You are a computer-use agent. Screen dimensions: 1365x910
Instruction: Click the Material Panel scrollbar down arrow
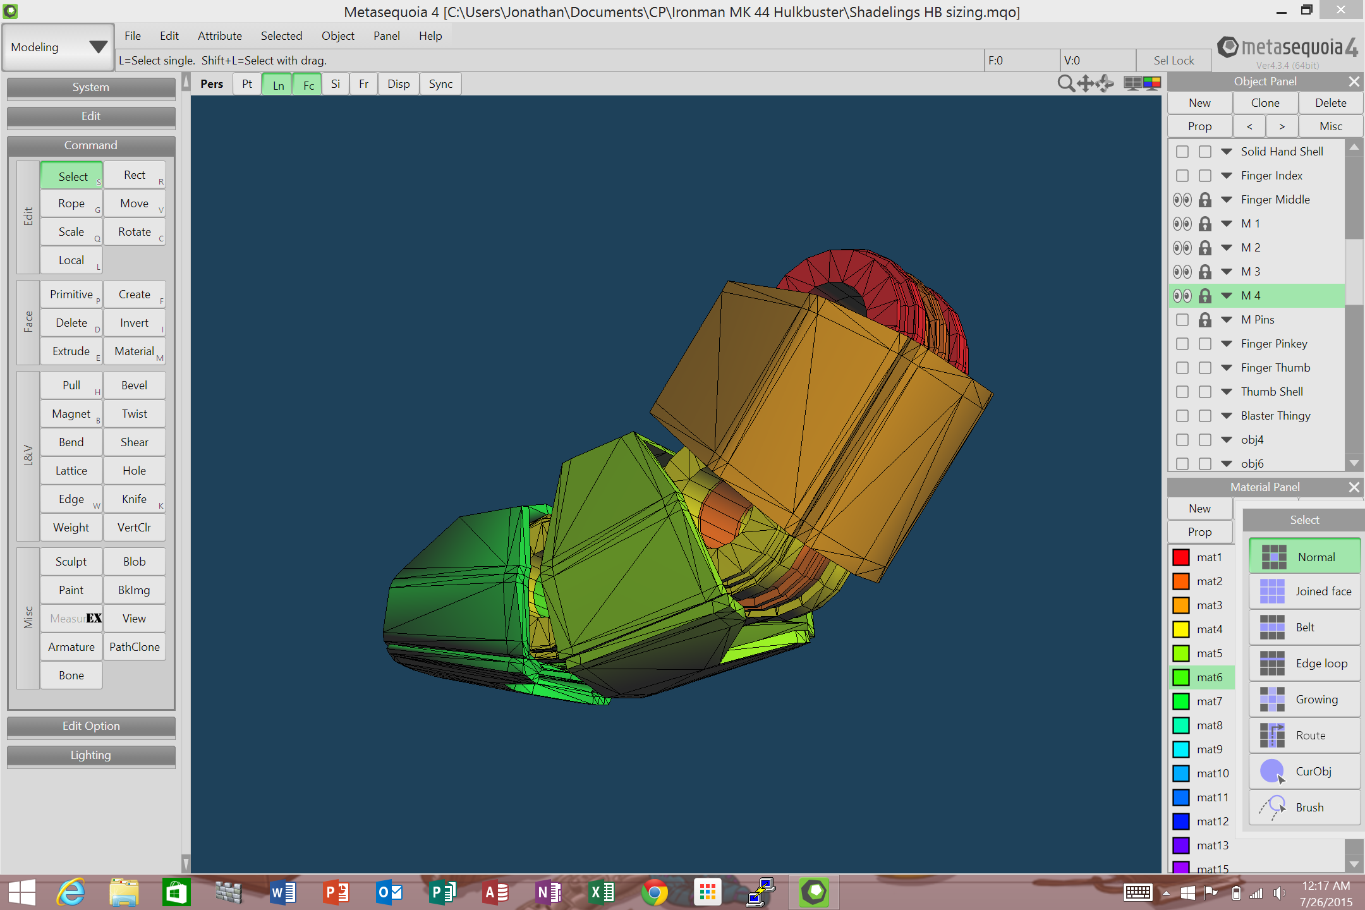[x=1354, y=863]
